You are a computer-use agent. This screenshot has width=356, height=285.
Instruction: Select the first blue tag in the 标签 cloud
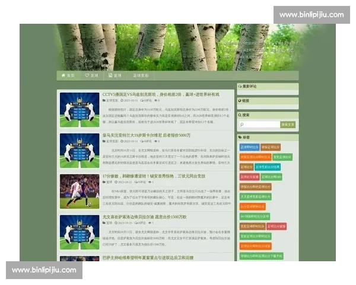click(x=249, y=147)
